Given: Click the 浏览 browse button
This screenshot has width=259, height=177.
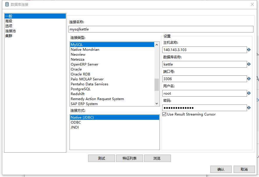Looking at the screenshot, I should (157, 158).
